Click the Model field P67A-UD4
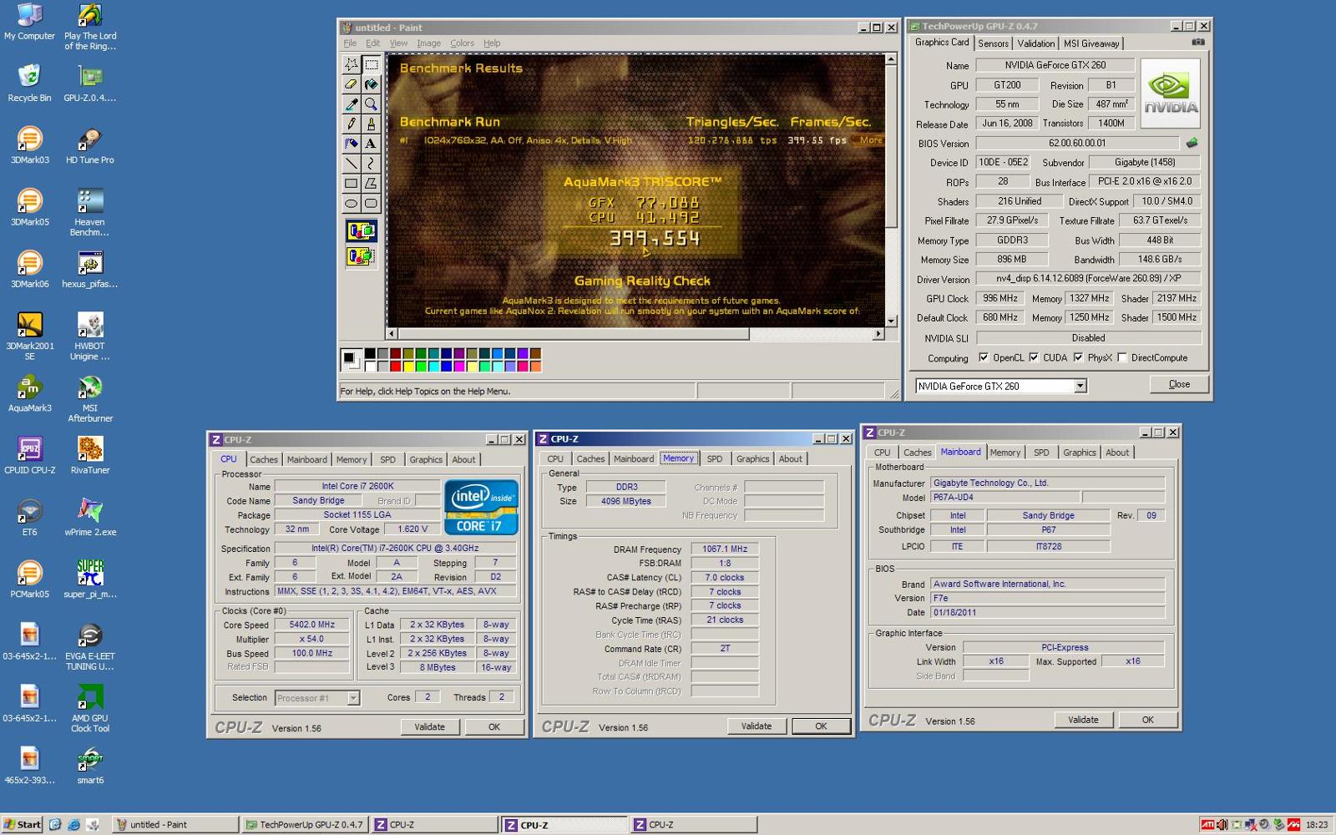The image size is (1336, 835). (x=1005, y=497)
